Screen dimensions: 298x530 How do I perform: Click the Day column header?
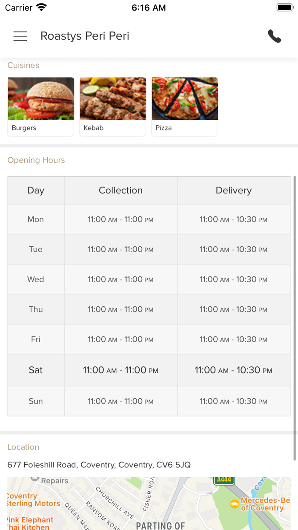click(36, 190)
